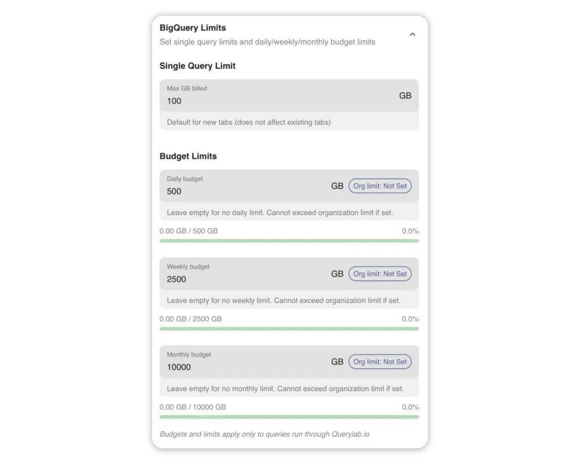
Task: Click the daily budget usage progress bar
Action: 289,241
